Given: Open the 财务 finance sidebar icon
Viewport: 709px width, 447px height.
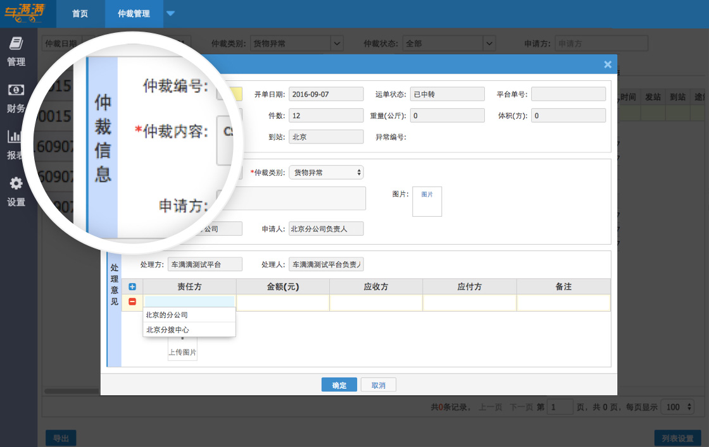Looking at the screenshot, I should pyautogui.click(x=16, y=98).
